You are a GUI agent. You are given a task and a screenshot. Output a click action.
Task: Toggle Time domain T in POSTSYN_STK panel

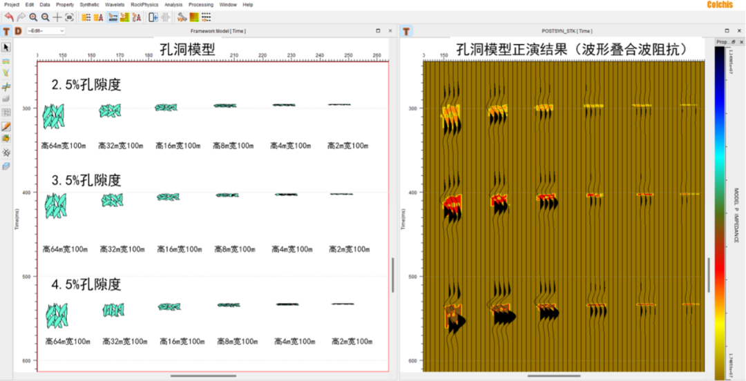(406, 31)
